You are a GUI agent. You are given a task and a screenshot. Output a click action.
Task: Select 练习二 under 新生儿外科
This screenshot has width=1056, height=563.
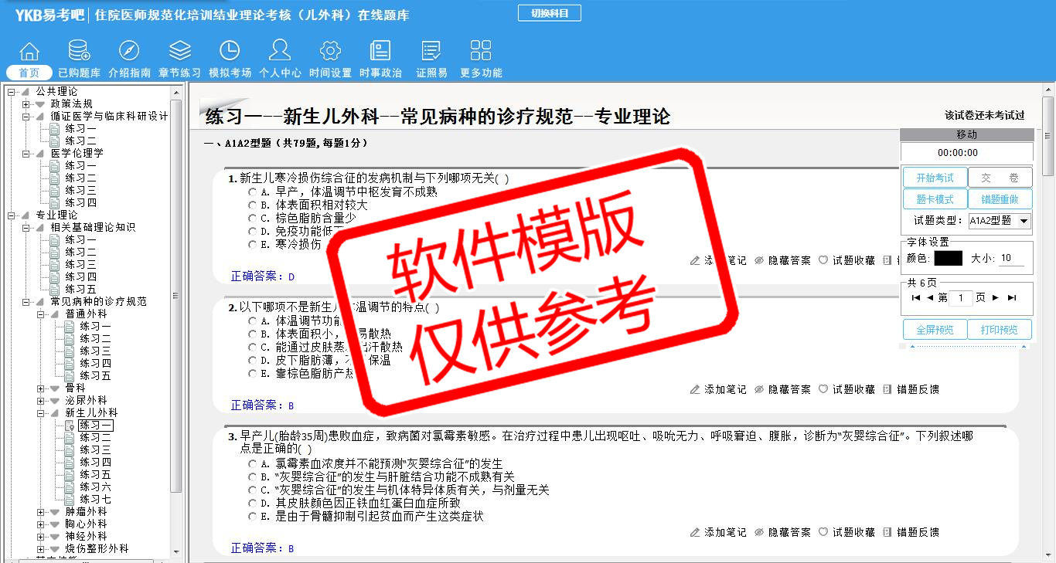pos(95,438)
